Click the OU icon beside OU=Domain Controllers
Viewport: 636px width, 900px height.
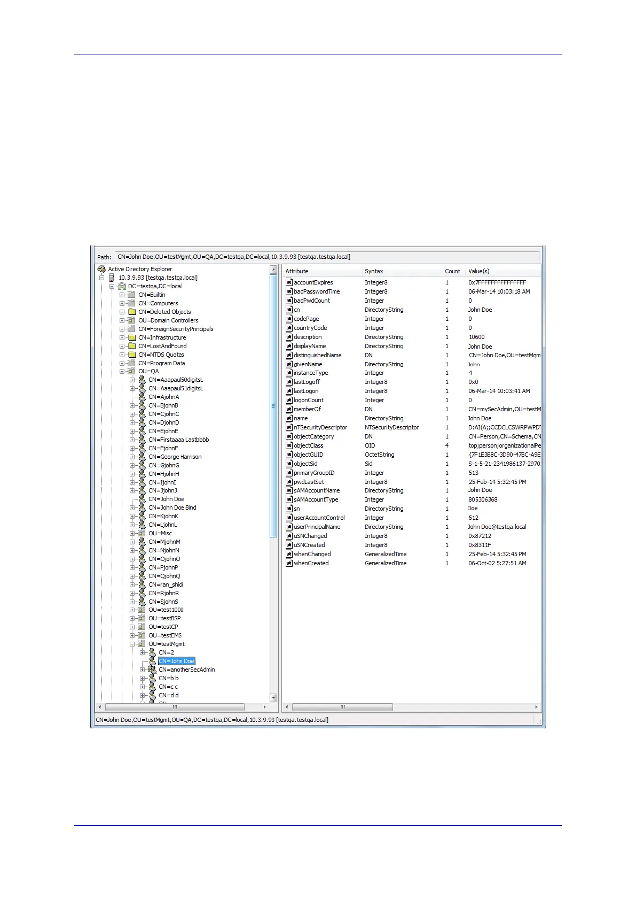pyautogui.click(x=132, y=320)
